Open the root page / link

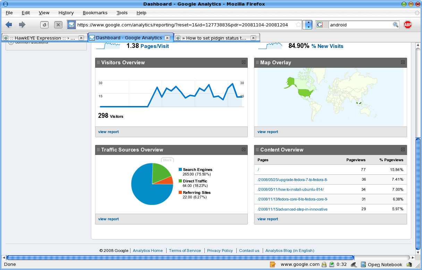point(259,170)
